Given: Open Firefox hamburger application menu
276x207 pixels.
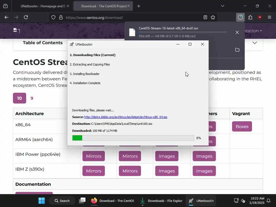Looking at the screenshot, I should point(270,17).
